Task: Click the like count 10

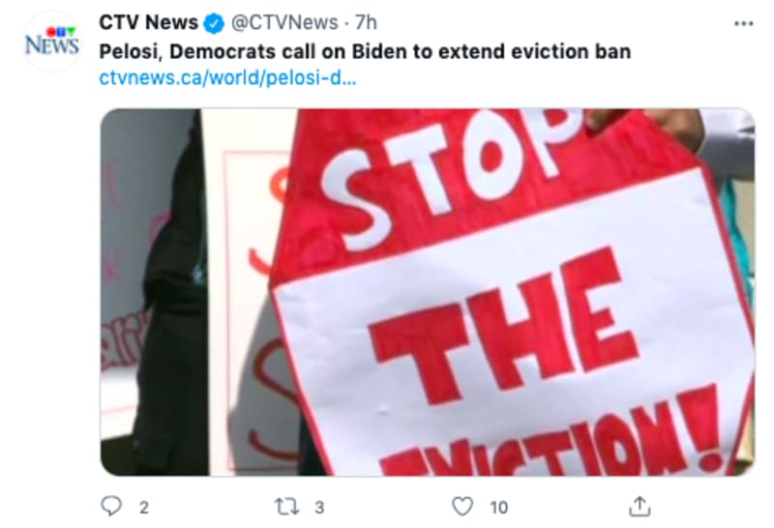Action: 498,508
